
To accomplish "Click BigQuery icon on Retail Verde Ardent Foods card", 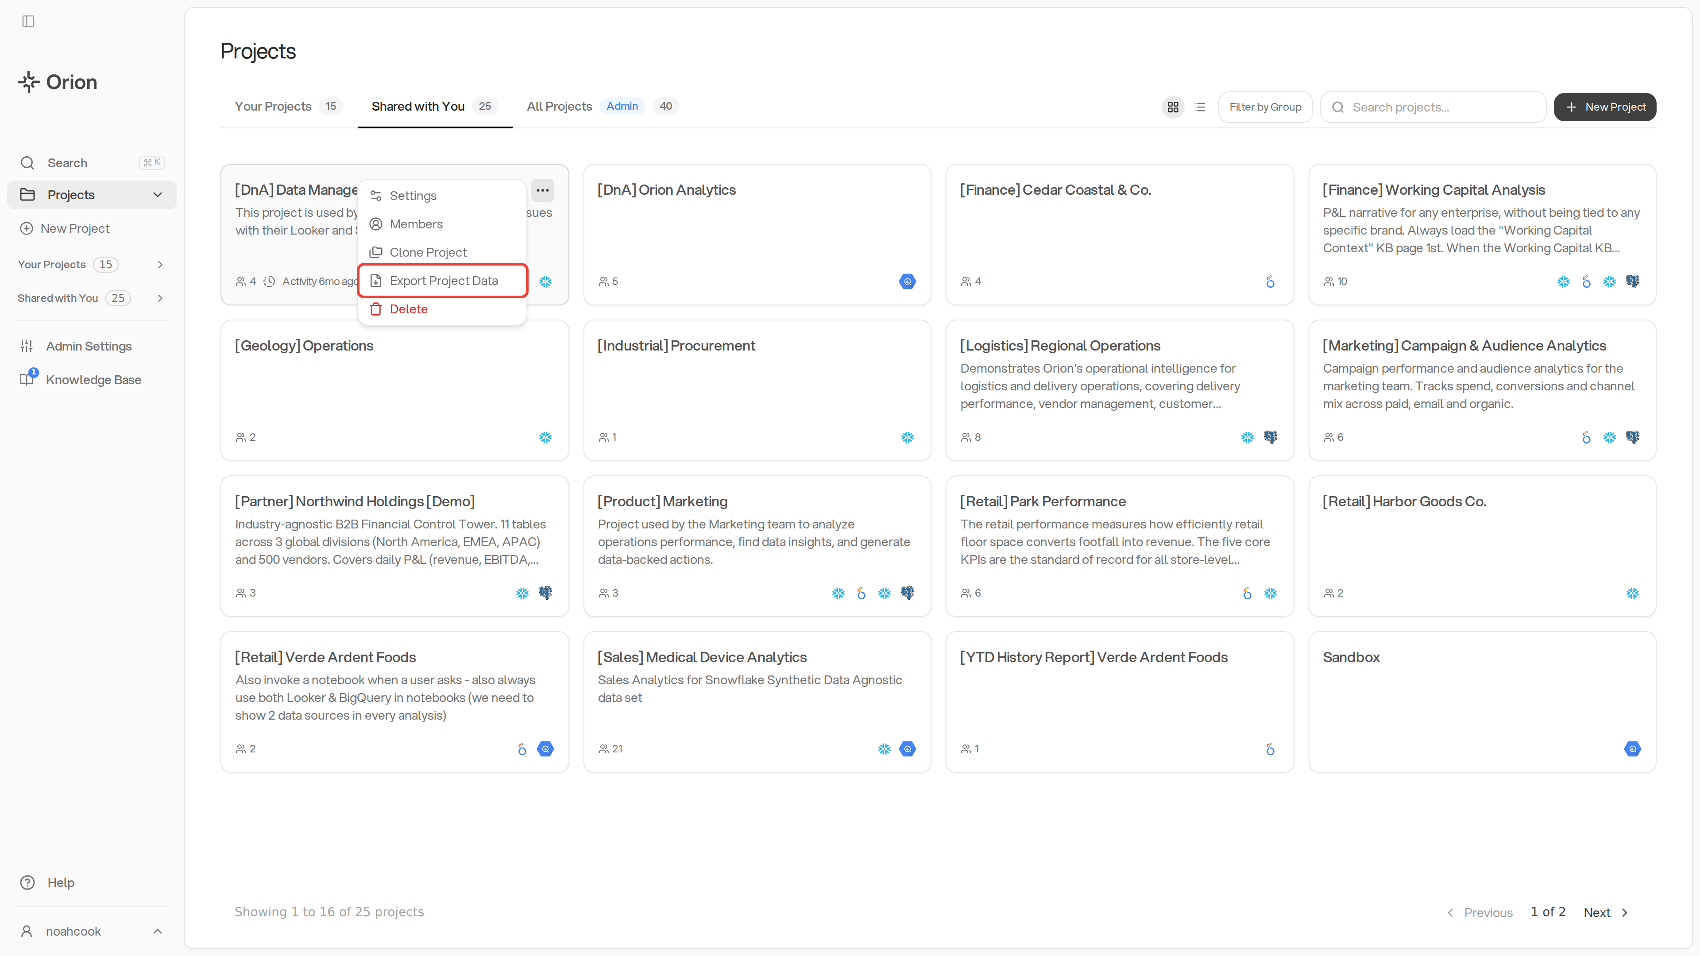I will [x=545, y=749].
